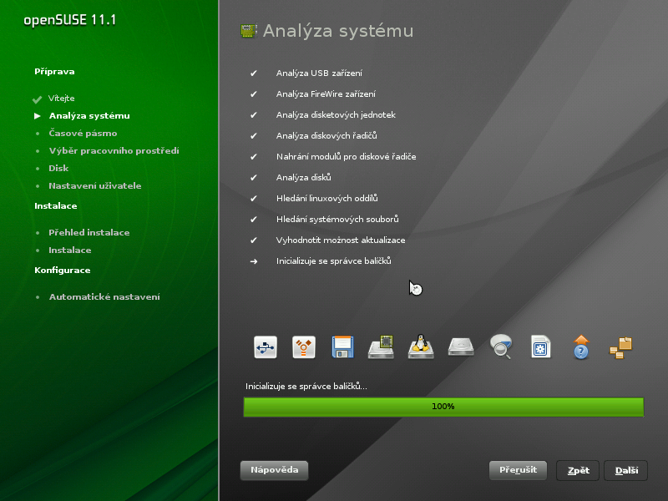This screenshot has height=501, width=668.
Task: Click the Příprava section heading
Action: pos(54,72)
